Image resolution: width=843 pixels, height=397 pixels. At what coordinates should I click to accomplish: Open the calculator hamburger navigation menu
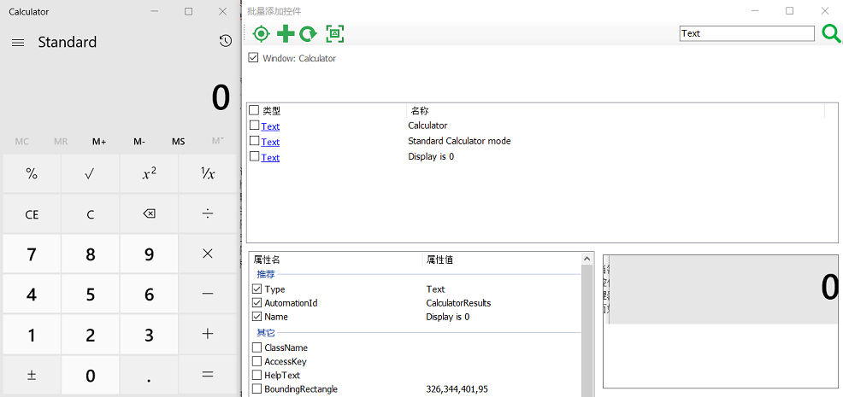click(17, 43)
